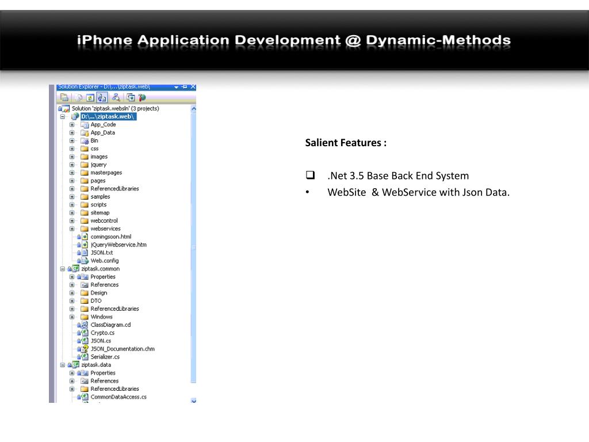589x442 pixels.
Task: Select ReferencedLibraries below the pages folder
Action: click(114, 189)
